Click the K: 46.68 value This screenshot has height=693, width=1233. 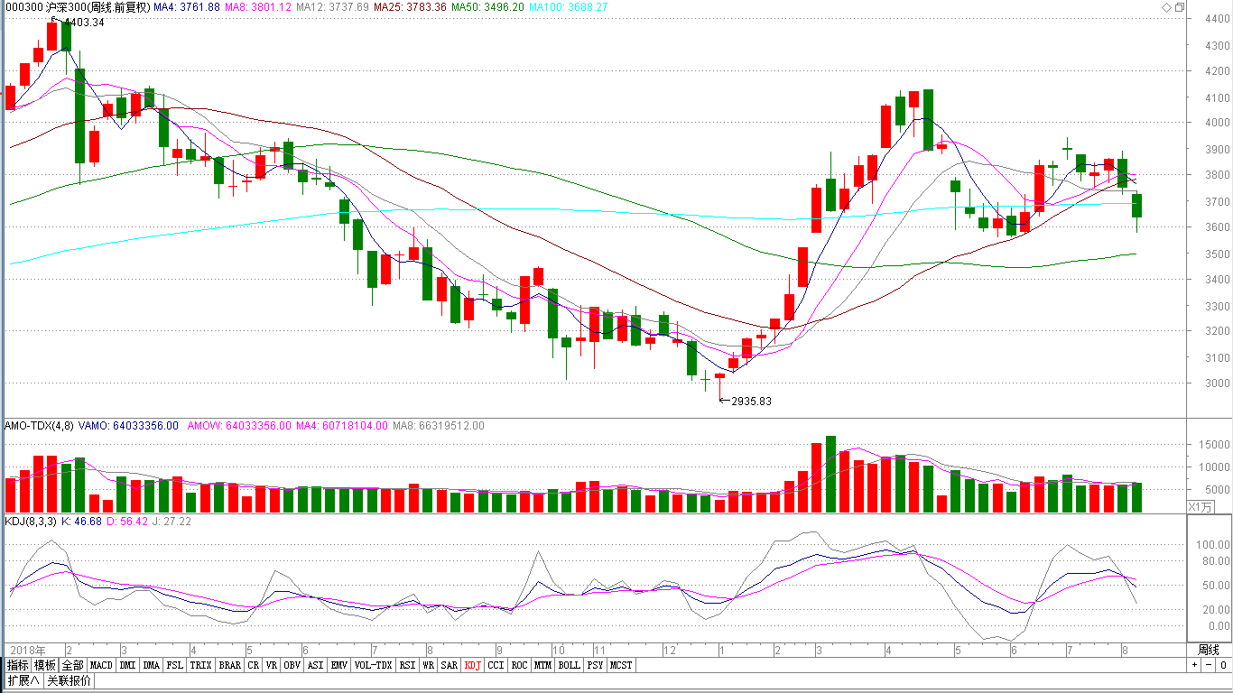(x=81, y=522)
